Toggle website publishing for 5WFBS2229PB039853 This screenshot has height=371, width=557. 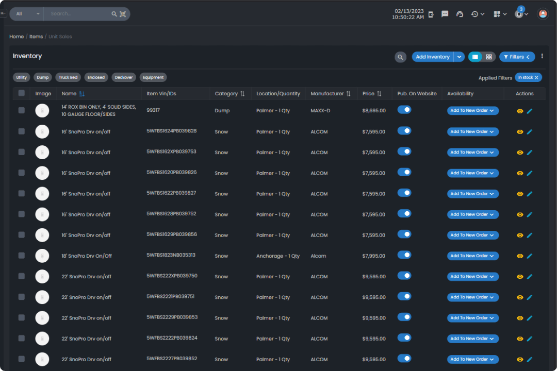point(404,317)
